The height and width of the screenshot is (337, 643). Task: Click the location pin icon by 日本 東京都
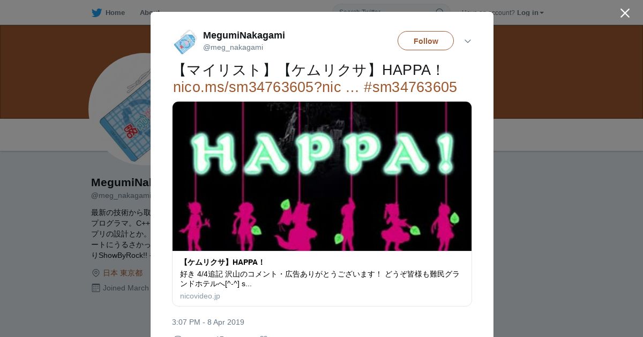[x=96, y=273]
